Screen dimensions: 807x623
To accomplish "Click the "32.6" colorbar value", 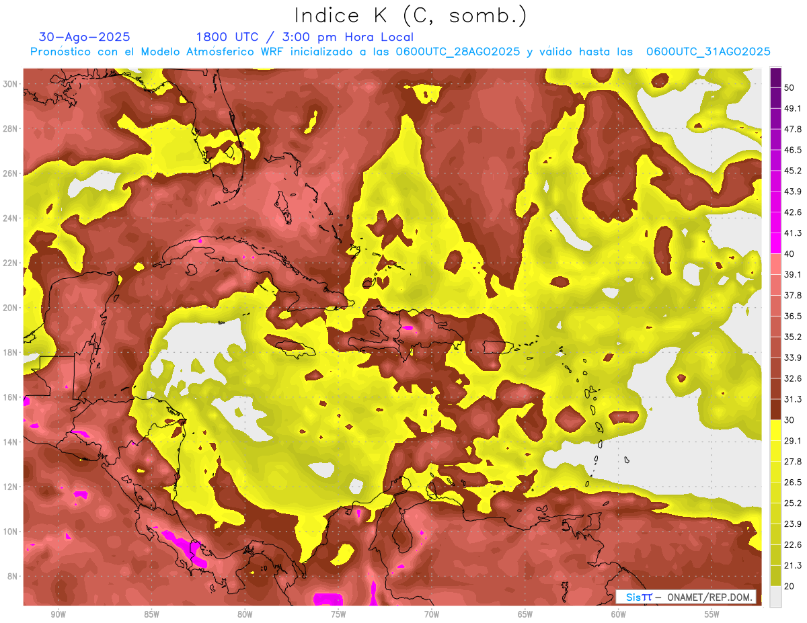I will (792, 378).
